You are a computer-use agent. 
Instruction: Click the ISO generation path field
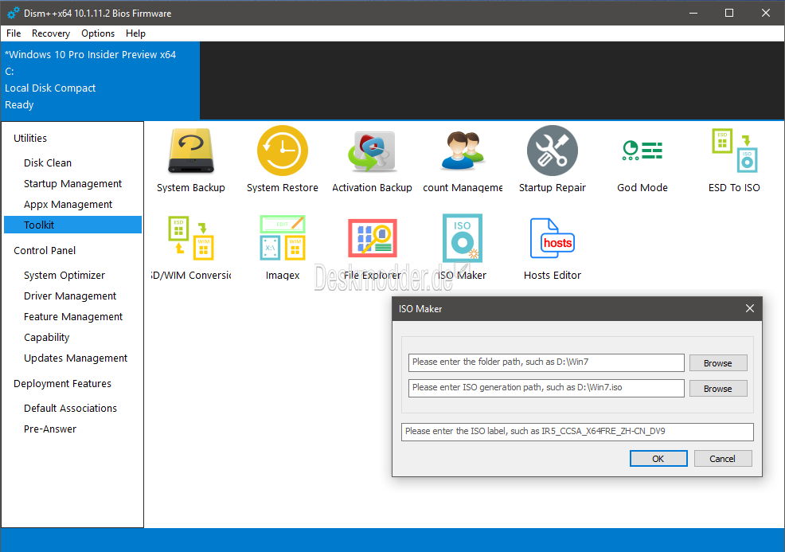point(546,388)
